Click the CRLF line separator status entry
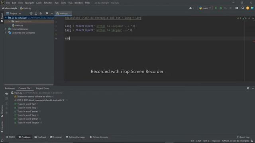255x143 pixels. (x=198, y=141)
